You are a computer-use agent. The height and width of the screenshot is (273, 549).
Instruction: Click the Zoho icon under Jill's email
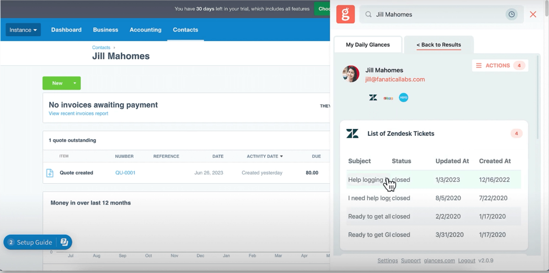click(388, 97)
